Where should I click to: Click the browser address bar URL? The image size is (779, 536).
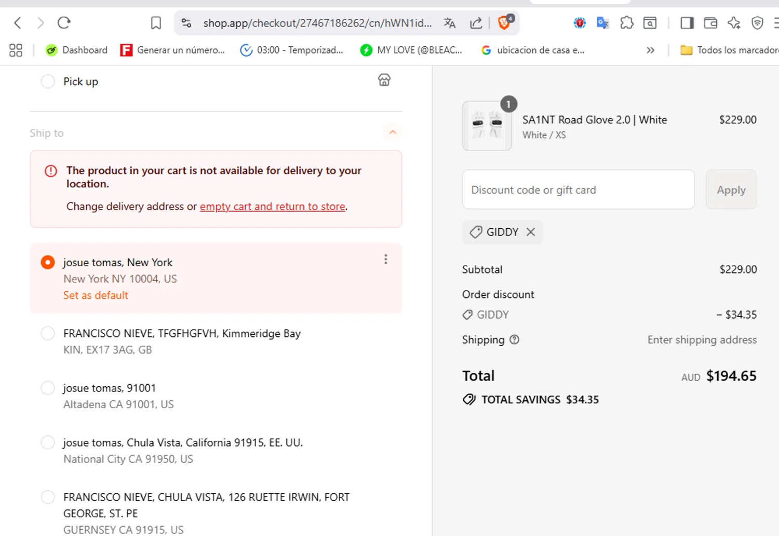click(x=317, y=23)
